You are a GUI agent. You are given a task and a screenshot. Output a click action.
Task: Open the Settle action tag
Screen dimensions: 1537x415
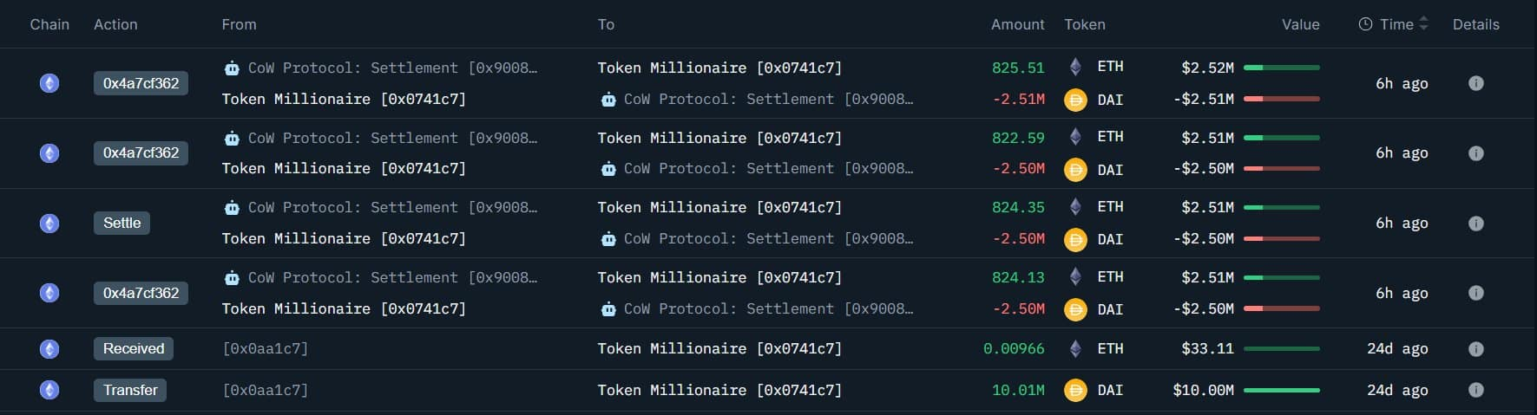coord(122,224)
